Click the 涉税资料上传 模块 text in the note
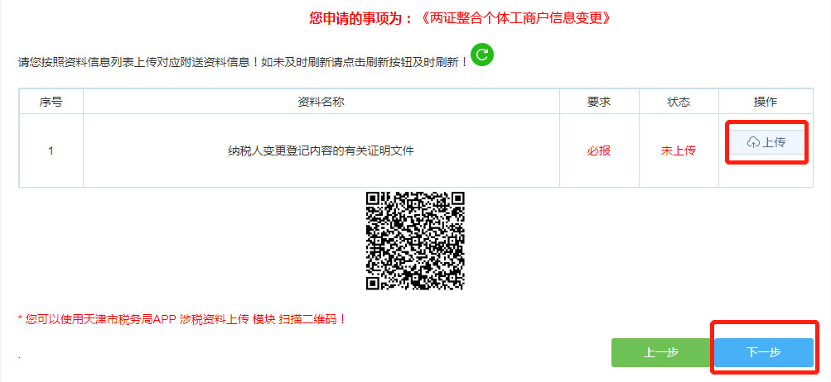The image size is (831, 382). pyautogui.click(x=227, y=319)
